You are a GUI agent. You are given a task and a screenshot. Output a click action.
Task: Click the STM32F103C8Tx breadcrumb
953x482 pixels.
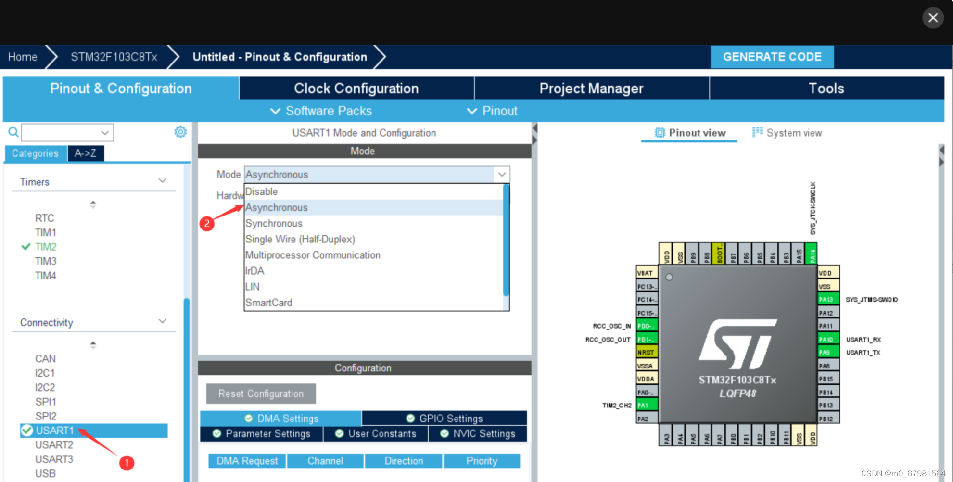point(114,57)
